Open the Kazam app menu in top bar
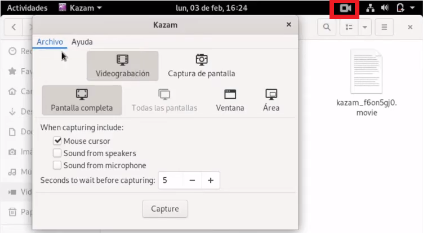 (81, 8)
